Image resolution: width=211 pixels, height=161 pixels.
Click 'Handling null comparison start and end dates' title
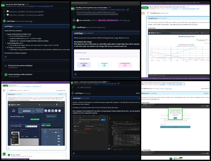point(91,8)
